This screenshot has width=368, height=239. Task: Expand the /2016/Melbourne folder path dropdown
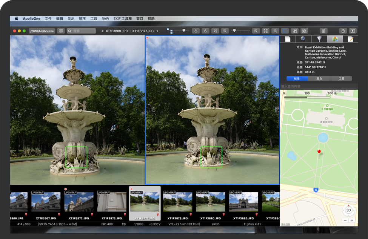click(x=42, y=31)
